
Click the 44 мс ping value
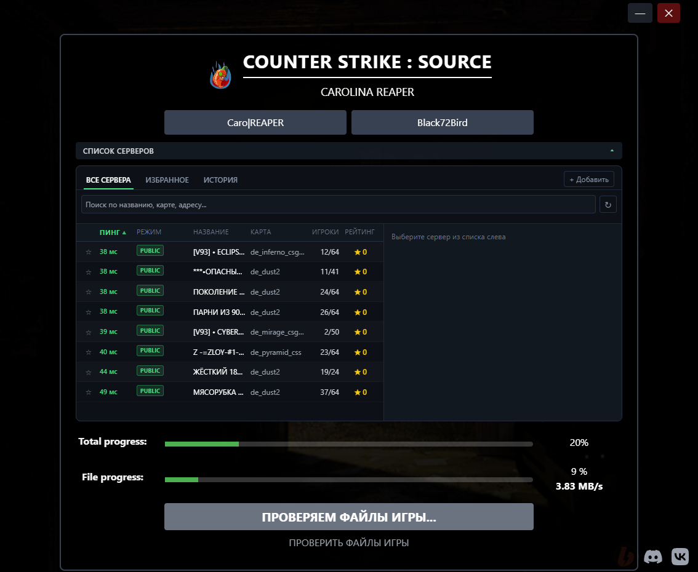point(108,372)
